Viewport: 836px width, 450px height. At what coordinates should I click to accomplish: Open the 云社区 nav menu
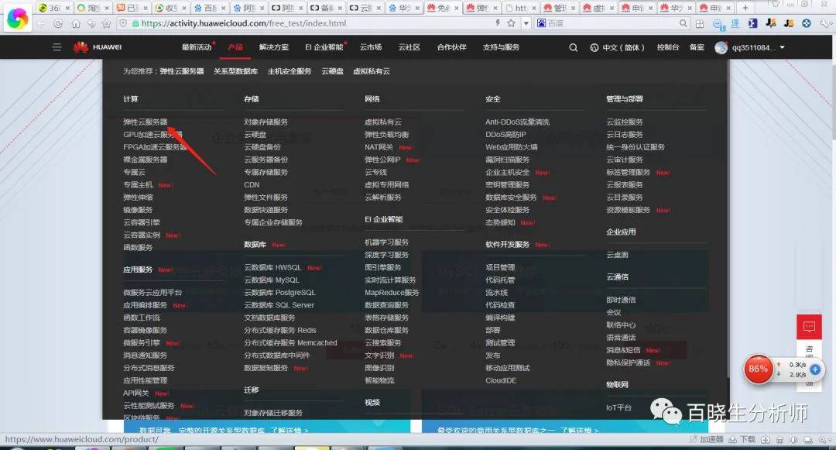click(x=409, y=47)
